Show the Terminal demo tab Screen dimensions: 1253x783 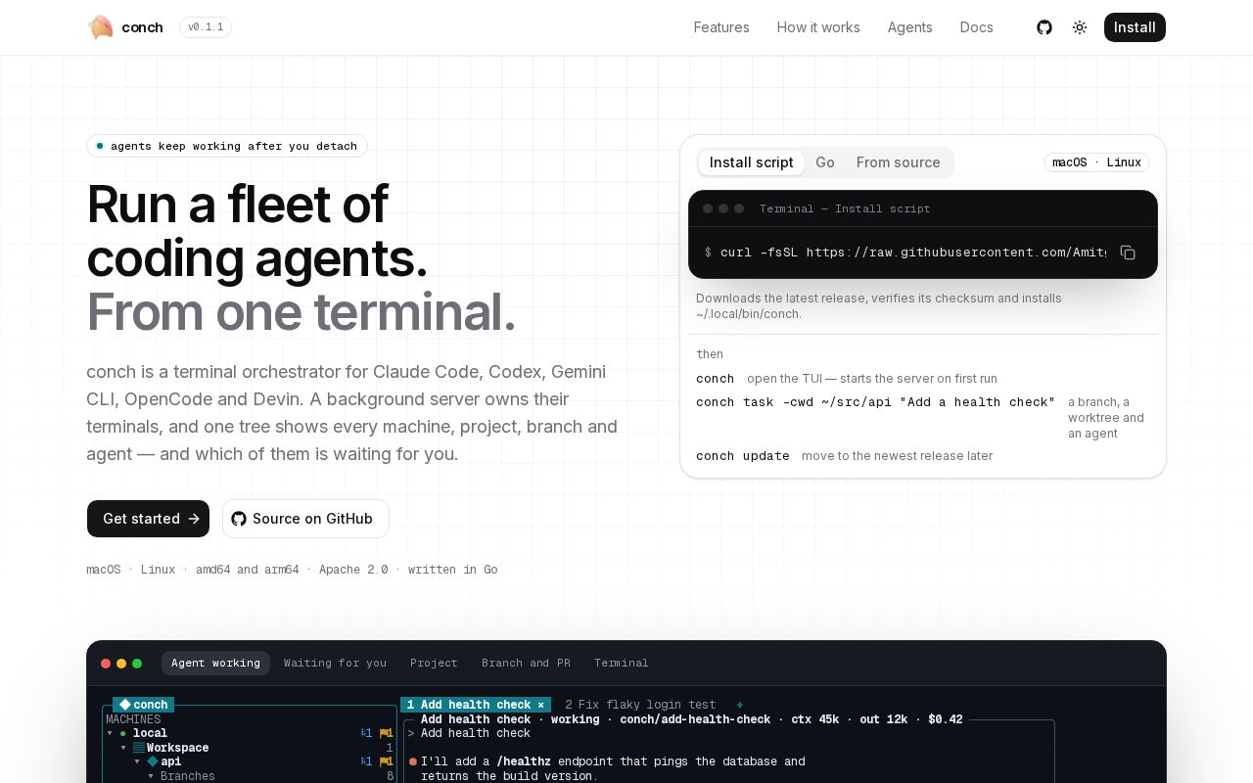[x=622, y=663]
